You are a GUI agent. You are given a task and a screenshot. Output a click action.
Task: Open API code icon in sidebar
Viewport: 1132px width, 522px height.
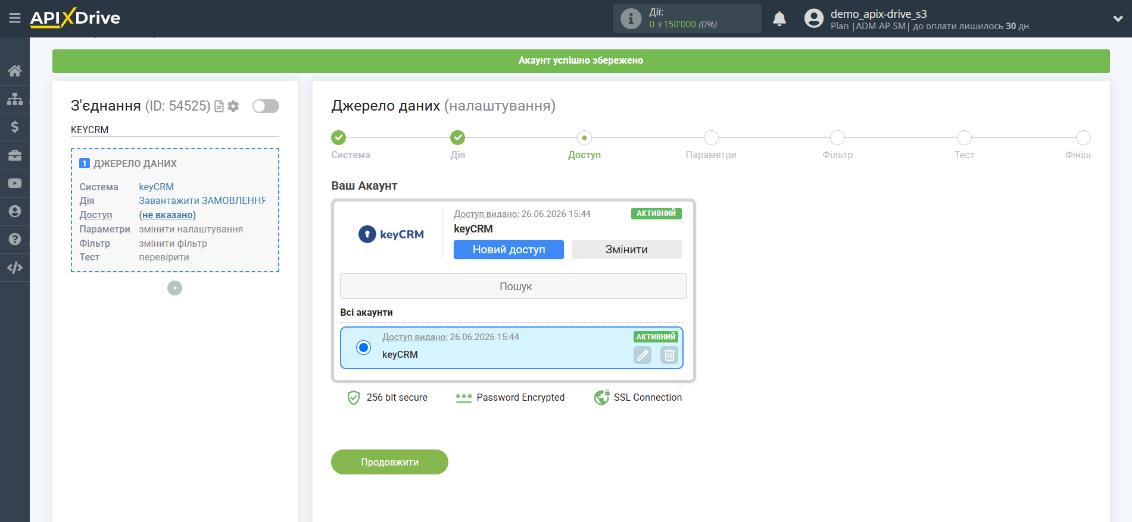coord(15,268)
